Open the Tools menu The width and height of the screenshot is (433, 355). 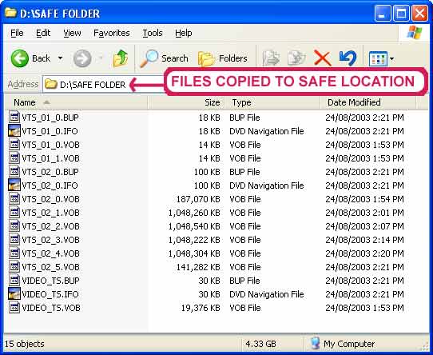pos(153,33)
